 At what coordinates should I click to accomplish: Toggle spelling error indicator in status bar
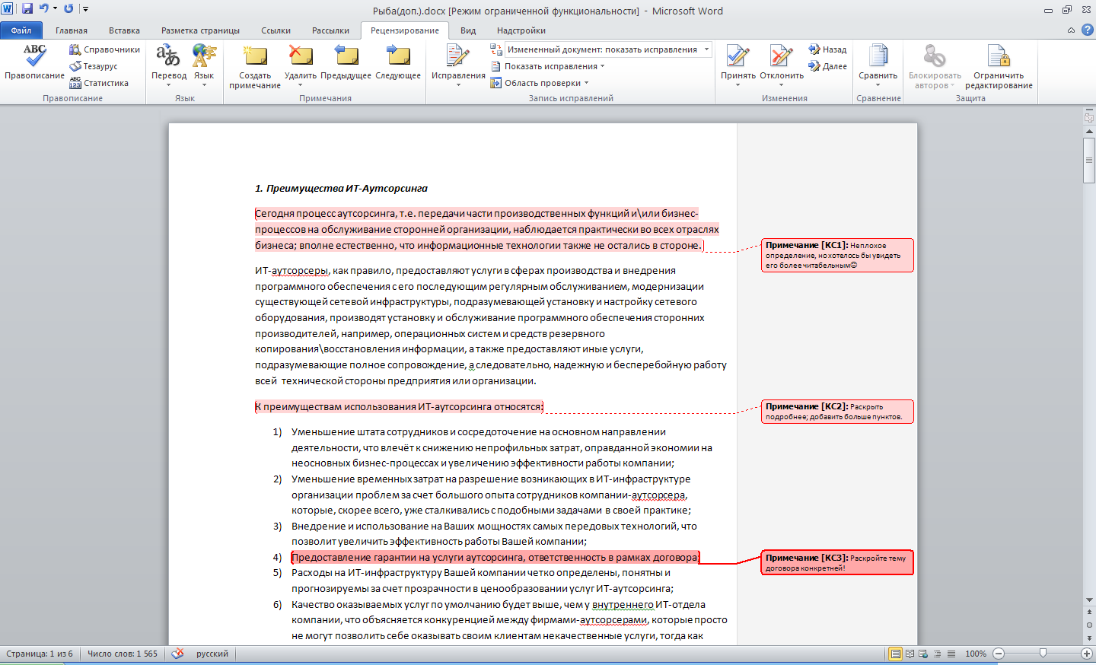(x=177, y=654)
